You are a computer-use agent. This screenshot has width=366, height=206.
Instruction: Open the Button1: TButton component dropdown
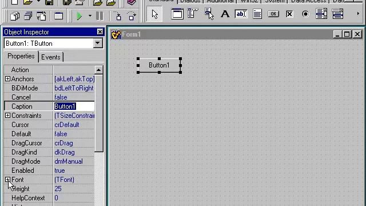click(98, 43)
